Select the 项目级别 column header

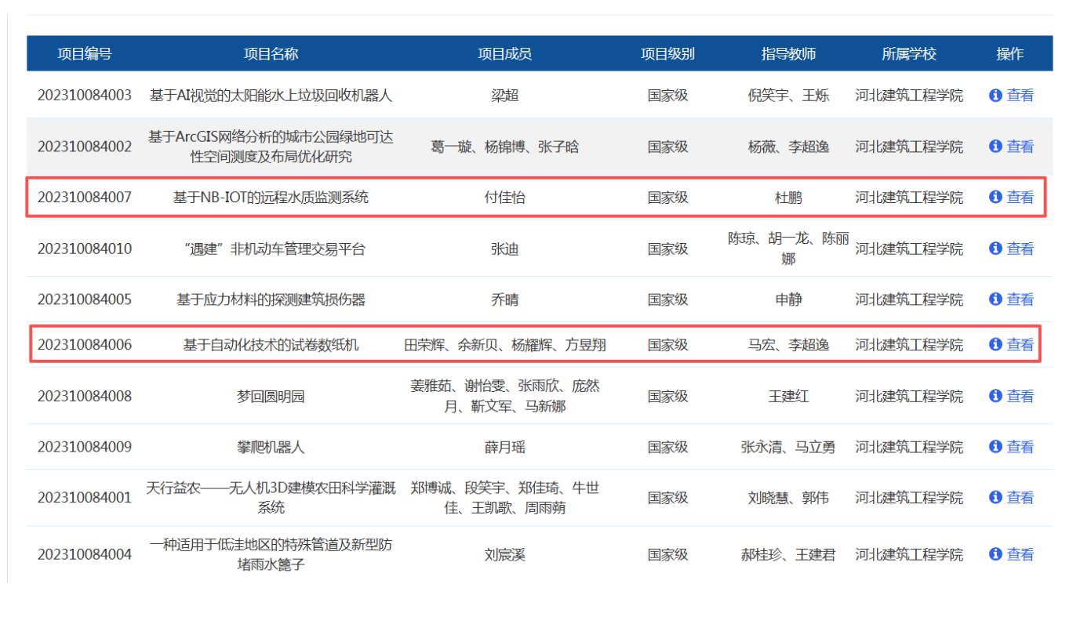click(667, 54)
